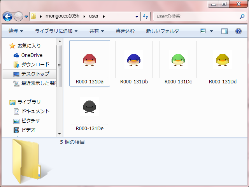Show the preview pane icon
The width and height of the screenshot is (249, 187).
click(224, 31)
